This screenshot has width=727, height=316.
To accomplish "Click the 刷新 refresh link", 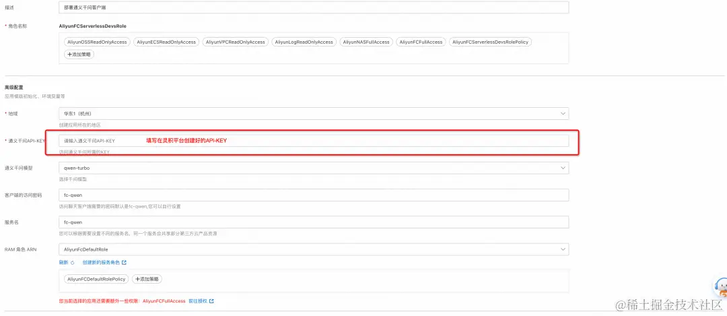I will coord(63,263).
